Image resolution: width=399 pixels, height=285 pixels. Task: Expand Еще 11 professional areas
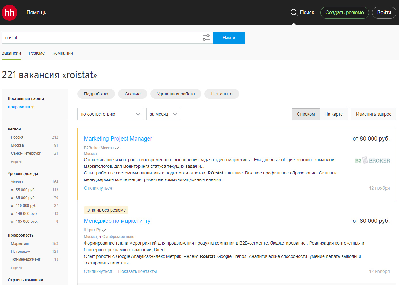coord(17,268)
